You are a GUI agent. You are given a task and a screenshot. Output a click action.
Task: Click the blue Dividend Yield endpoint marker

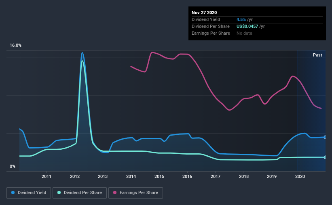325,137
